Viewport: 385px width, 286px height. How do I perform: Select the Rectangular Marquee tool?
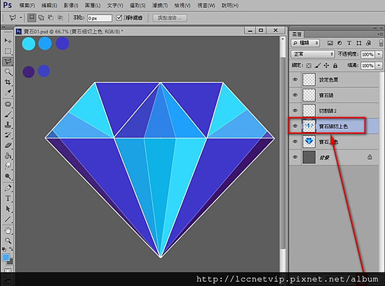pos(8,51)
